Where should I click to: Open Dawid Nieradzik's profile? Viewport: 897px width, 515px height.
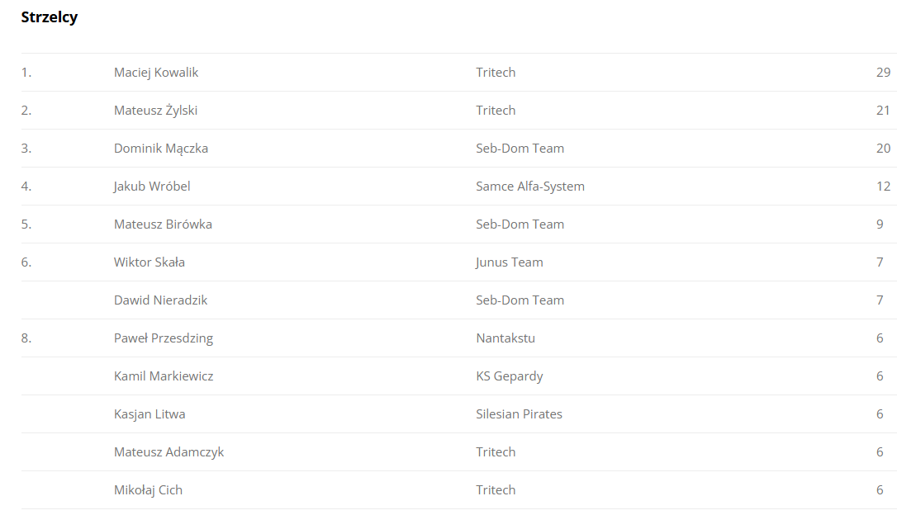pos(160,300)
